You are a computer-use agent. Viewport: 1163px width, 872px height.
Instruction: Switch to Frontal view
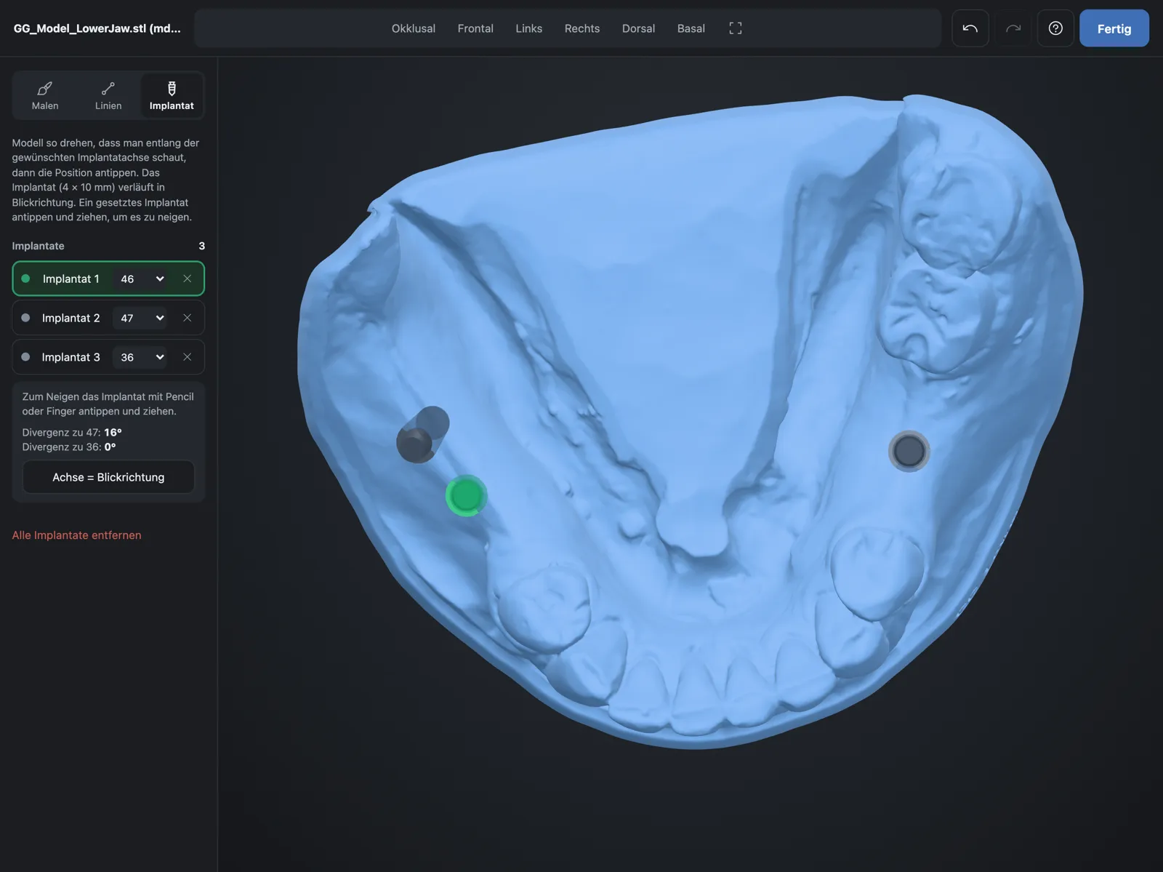pos(475,28)
